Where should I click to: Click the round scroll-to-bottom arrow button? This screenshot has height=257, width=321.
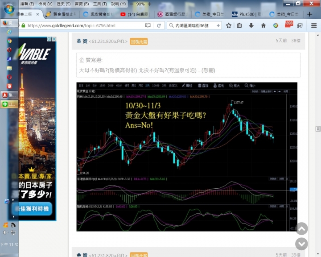tap(301, 244)
